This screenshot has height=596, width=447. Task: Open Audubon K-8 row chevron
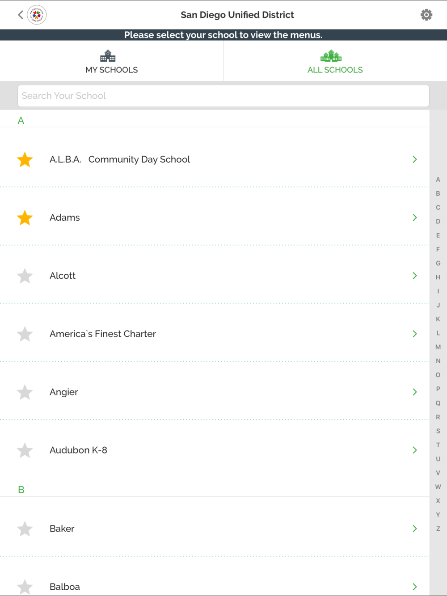coord(415,450)
